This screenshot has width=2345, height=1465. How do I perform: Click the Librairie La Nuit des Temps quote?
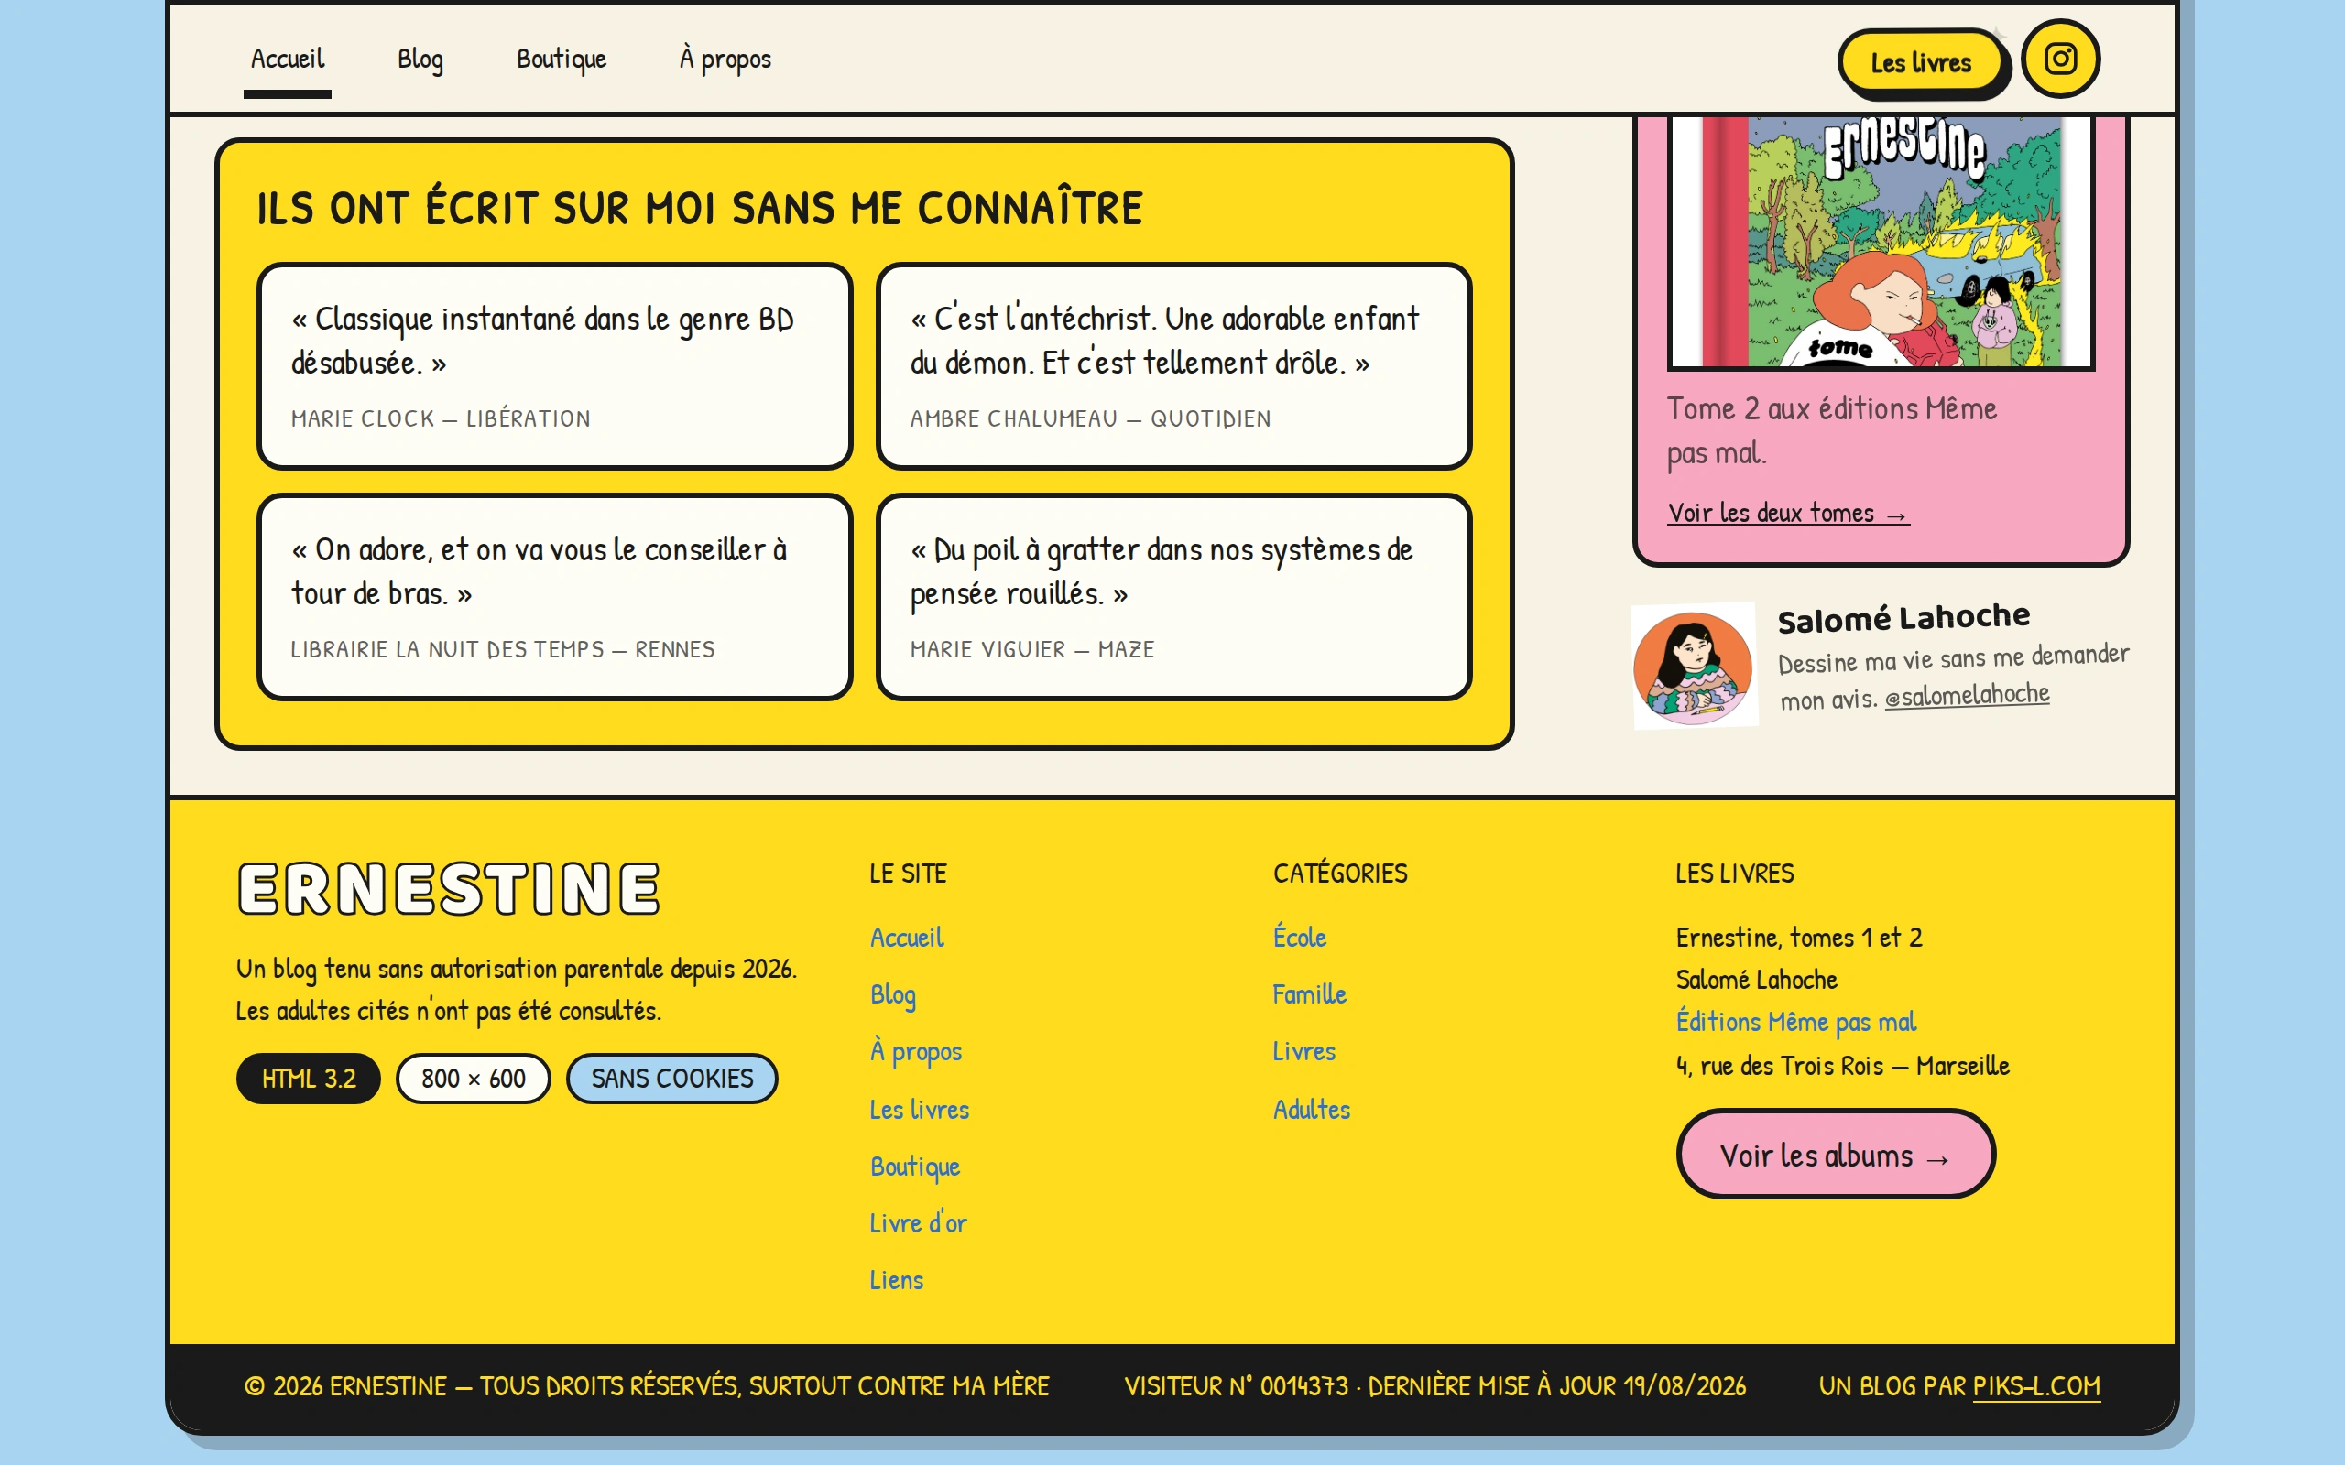pyautogui.click(x=555, y=597)
